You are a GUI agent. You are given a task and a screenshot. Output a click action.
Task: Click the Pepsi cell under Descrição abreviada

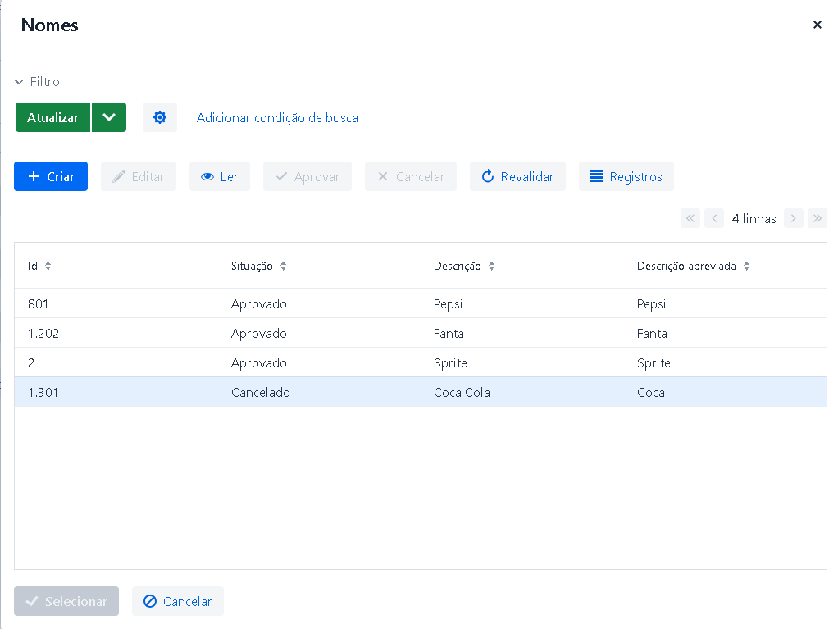(651, 303)
